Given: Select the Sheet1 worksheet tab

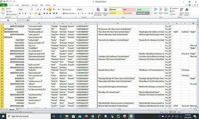Looking at the screenshot, I should pos(12,109).
